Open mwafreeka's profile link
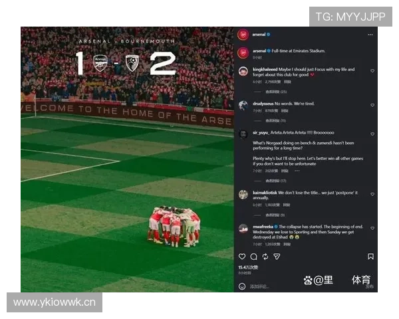The height and width of the screenshot is (319, 399). coord(263,227)
